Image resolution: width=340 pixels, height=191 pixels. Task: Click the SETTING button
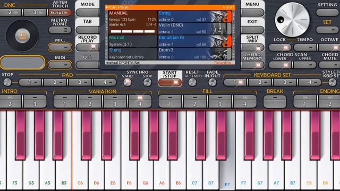[327, 12]
